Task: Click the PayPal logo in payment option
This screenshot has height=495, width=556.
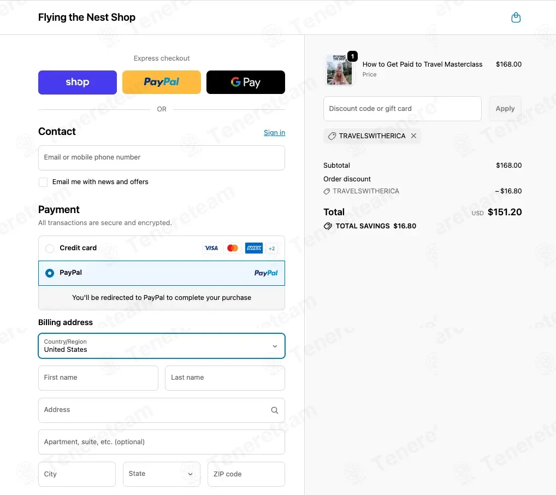Action: click(266, 273)
